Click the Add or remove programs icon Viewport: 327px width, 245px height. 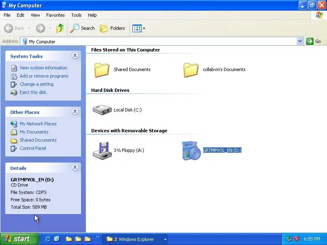click(14, 76)
